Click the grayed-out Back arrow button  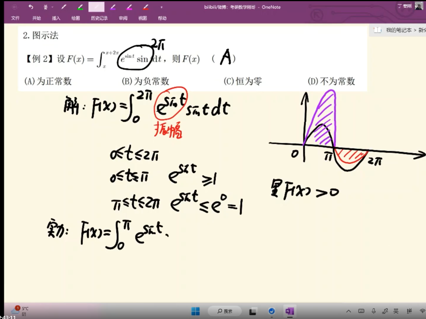pos(15,7)
